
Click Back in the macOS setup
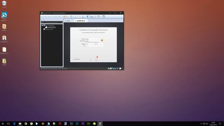coord(91,59)
